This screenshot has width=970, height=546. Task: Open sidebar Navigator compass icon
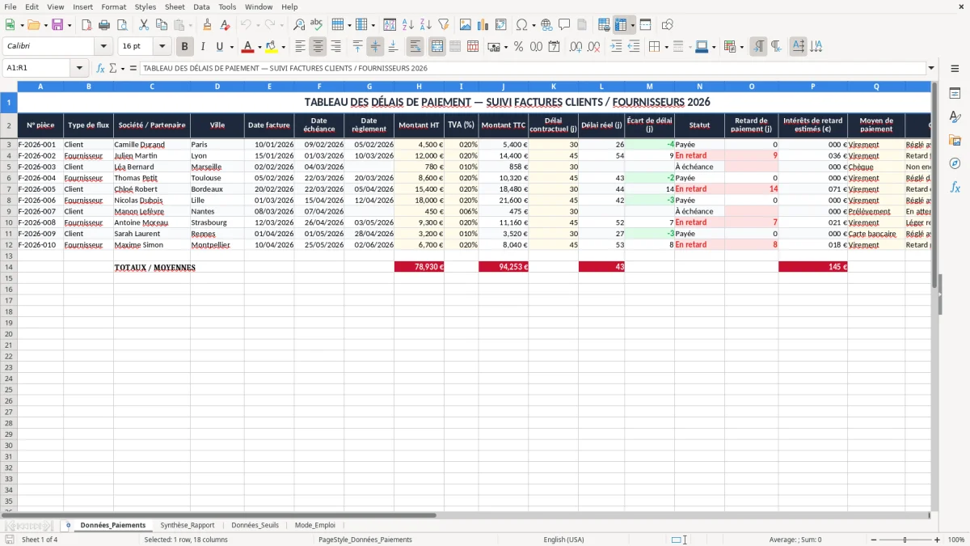pyautogui.click(x=955, y=163)
